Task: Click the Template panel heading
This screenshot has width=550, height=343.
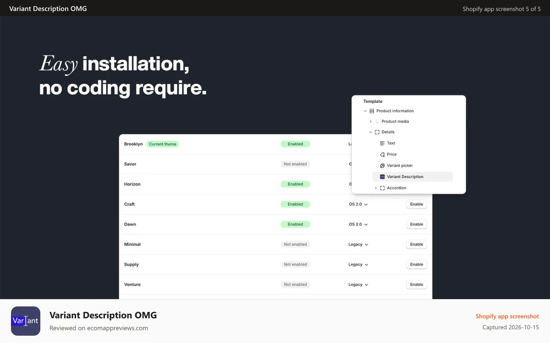Action: [x=373, y=102]
